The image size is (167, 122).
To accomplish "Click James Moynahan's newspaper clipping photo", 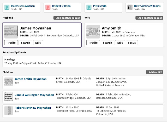I will [11, 32].
